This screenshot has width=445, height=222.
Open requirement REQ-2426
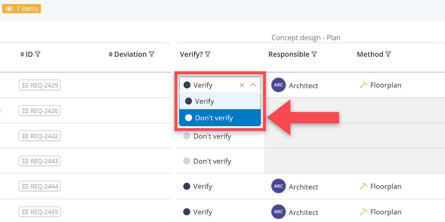(x=40, y=111)
